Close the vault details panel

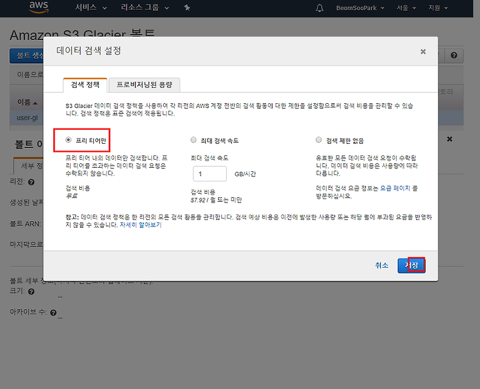tap(449, 139)
